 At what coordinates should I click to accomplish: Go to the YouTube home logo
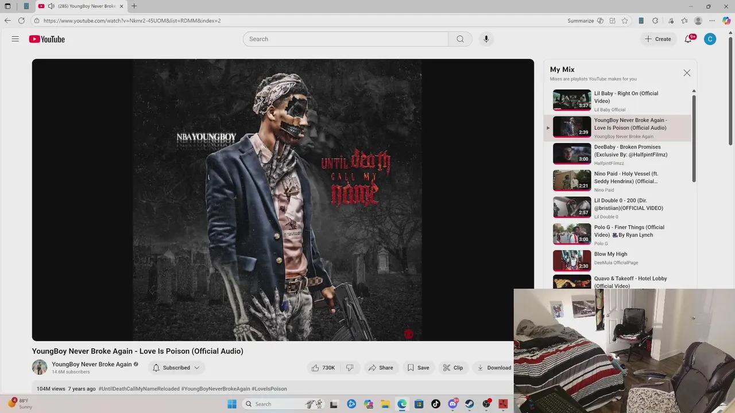coord(47,39)
